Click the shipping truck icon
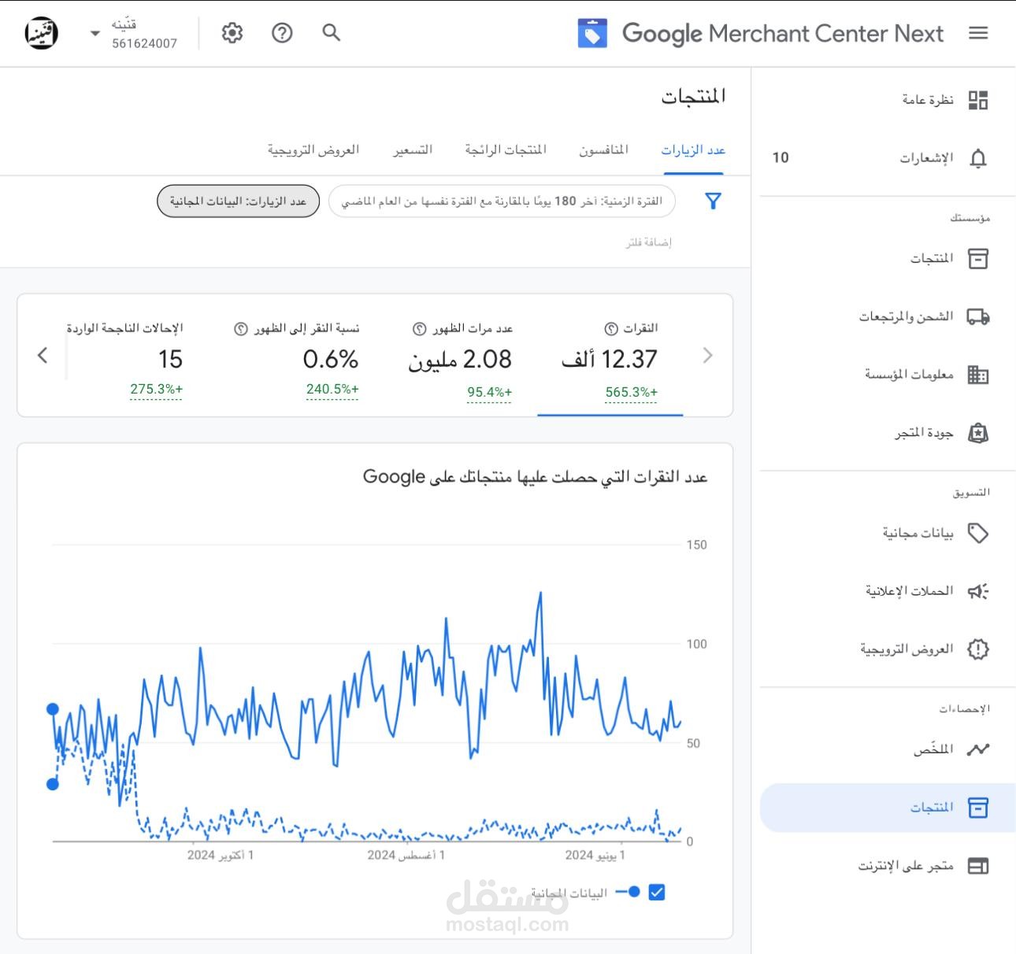This screenshot has width=1016, height=954. click(978, 316)
